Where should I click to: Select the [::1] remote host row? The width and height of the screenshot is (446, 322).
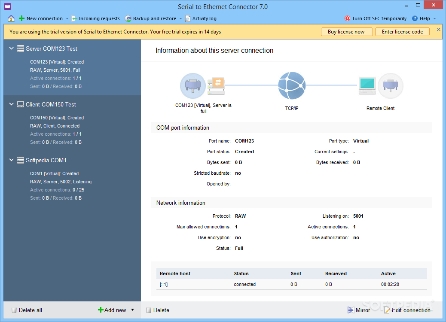292,284
